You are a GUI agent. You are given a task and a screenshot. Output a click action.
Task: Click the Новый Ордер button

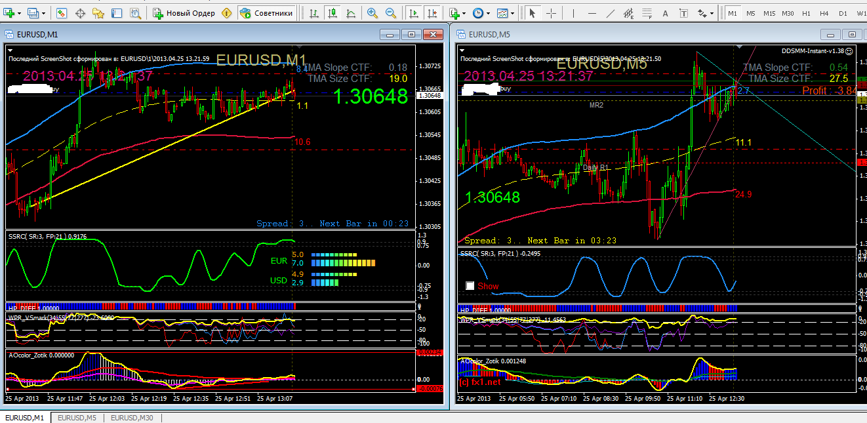(184, 12)
